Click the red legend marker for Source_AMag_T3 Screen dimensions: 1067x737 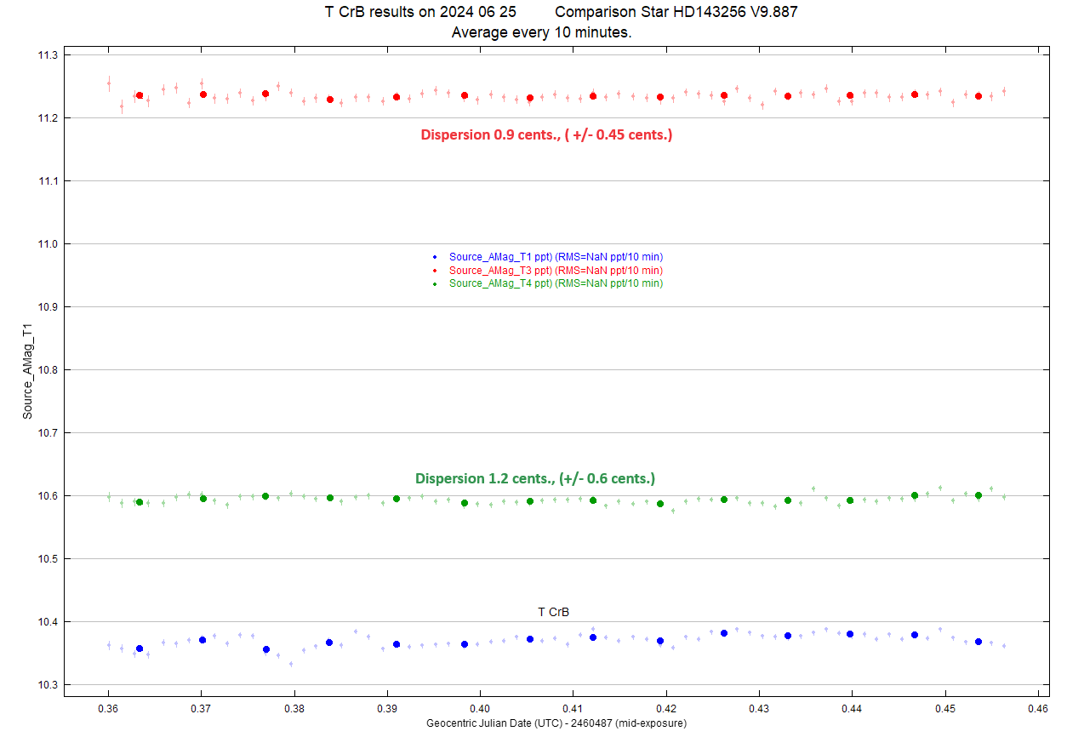tap(435, 270)
